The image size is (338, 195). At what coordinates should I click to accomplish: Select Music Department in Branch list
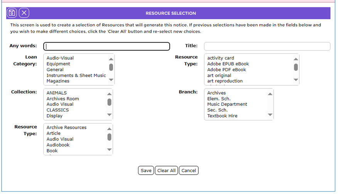coord(227,104)
